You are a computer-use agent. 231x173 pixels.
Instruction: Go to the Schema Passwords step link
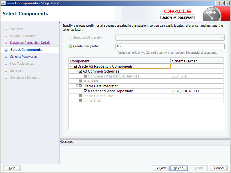pyautogui.click(x=24, y=57)
